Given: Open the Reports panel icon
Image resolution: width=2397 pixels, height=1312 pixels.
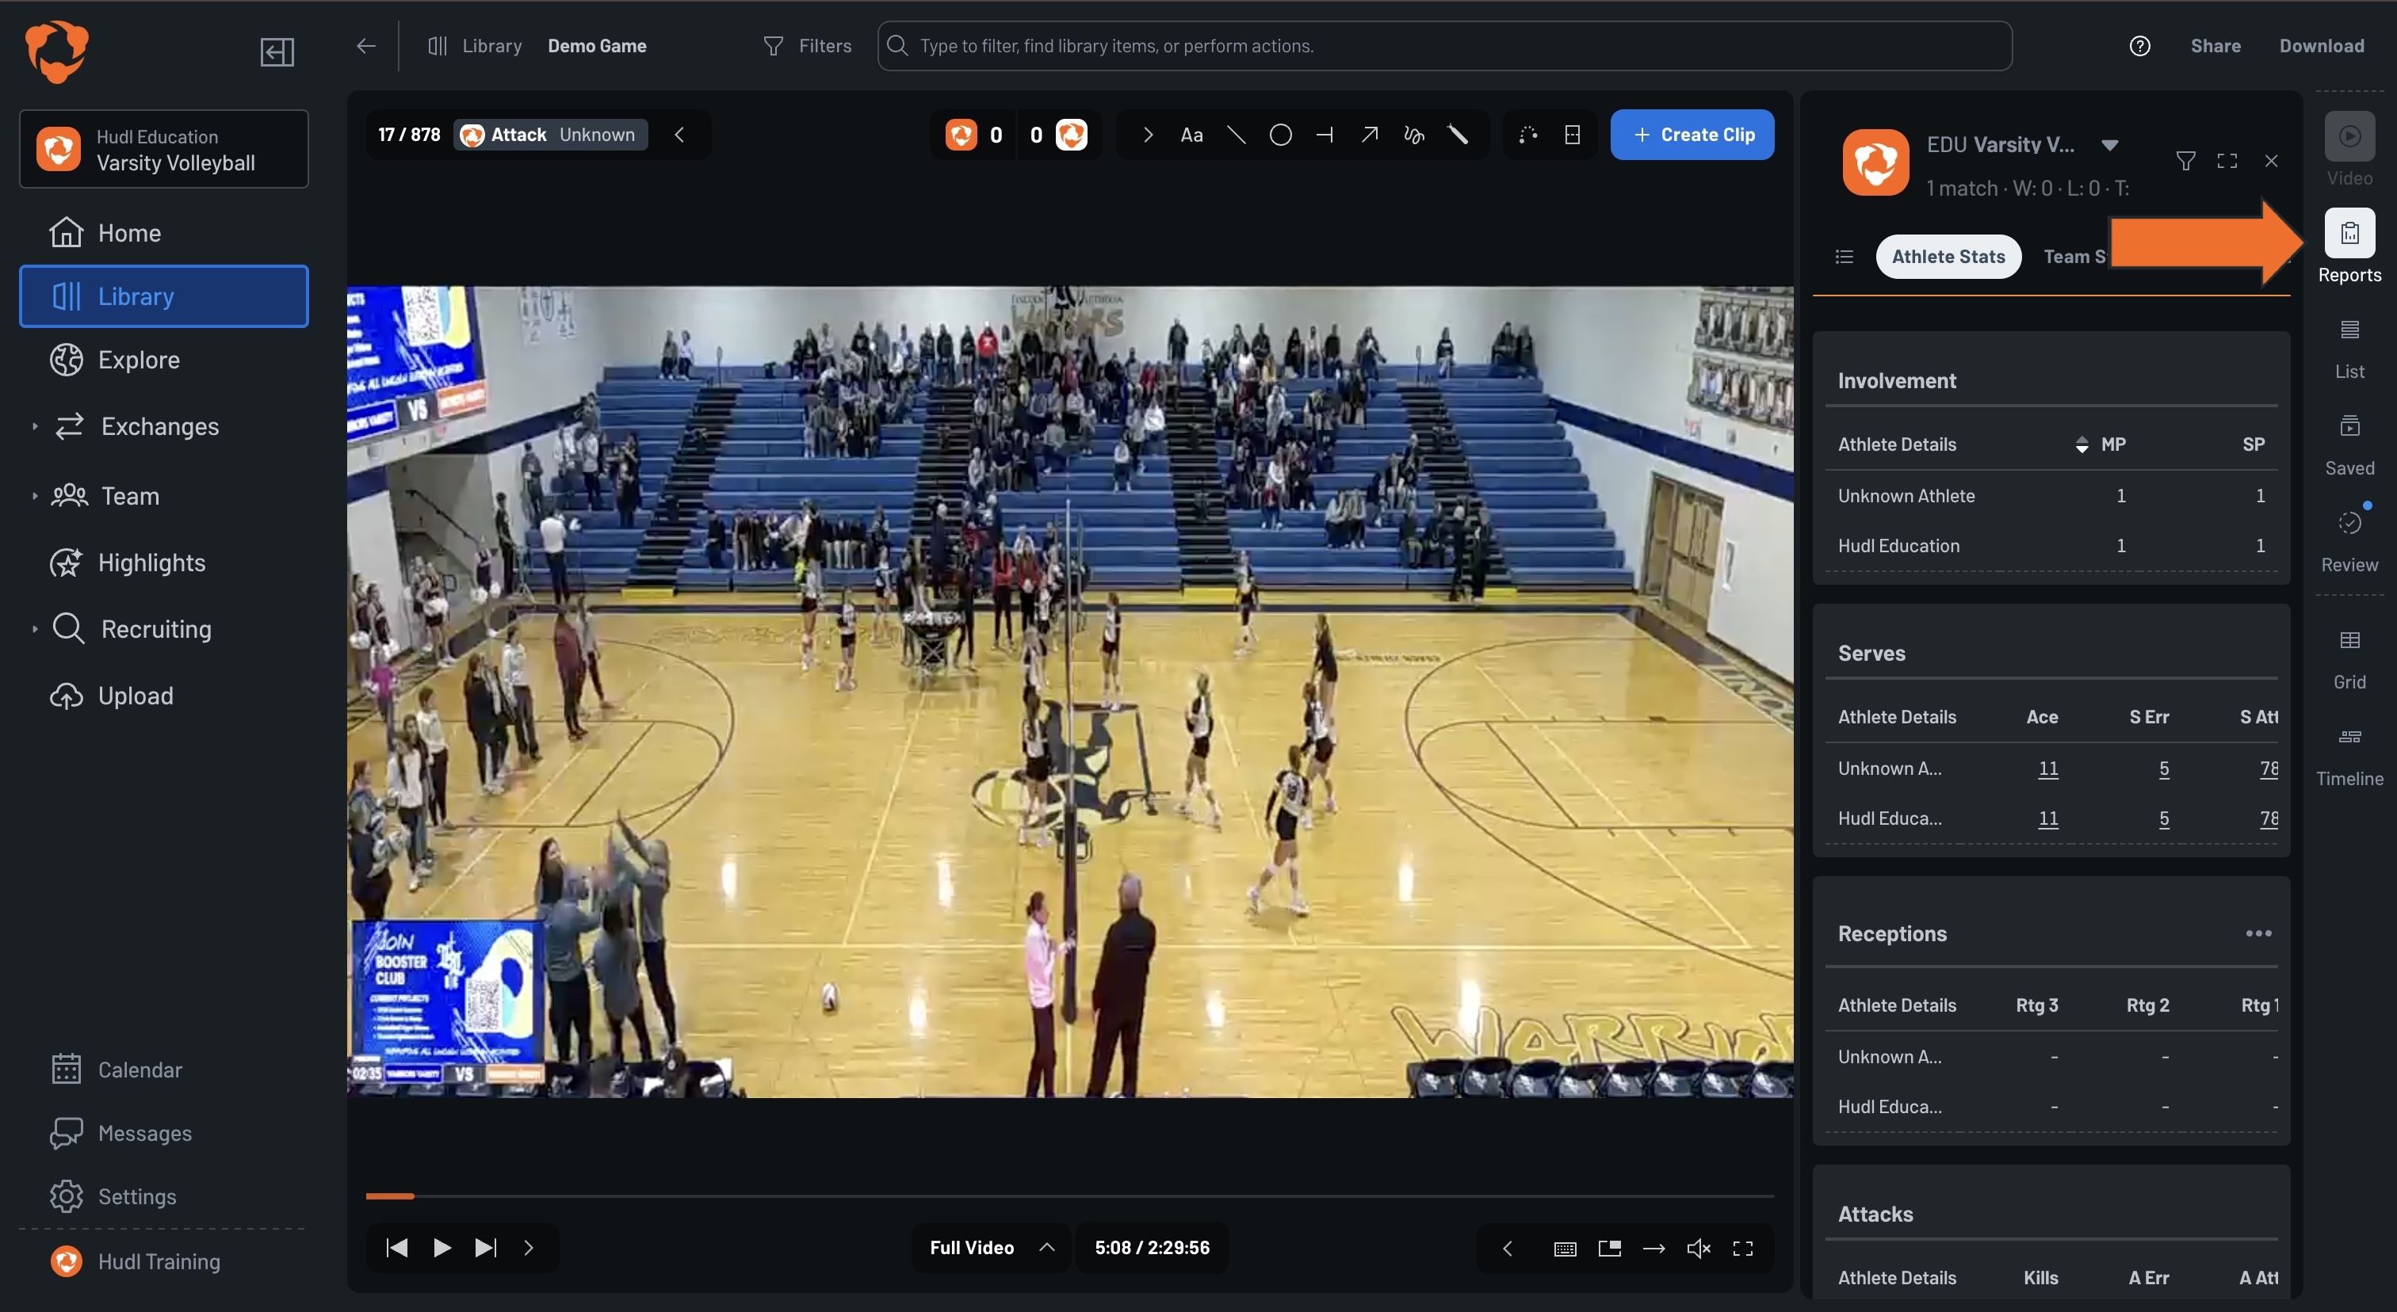Looking at the screenshot, I should (2349, 234).
